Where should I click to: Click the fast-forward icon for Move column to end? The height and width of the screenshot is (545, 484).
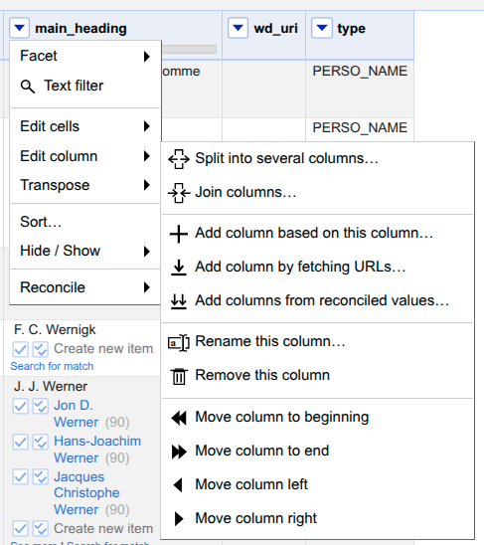point(179,452)
